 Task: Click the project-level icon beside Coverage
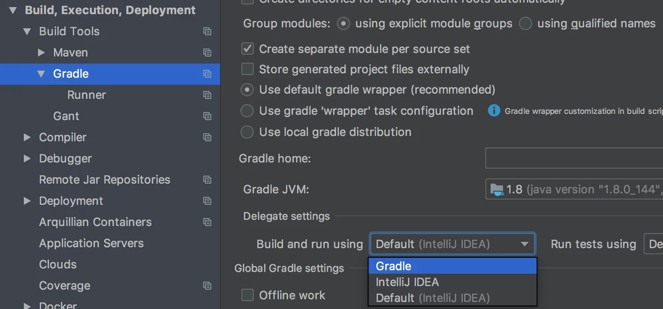coord(207,286)
